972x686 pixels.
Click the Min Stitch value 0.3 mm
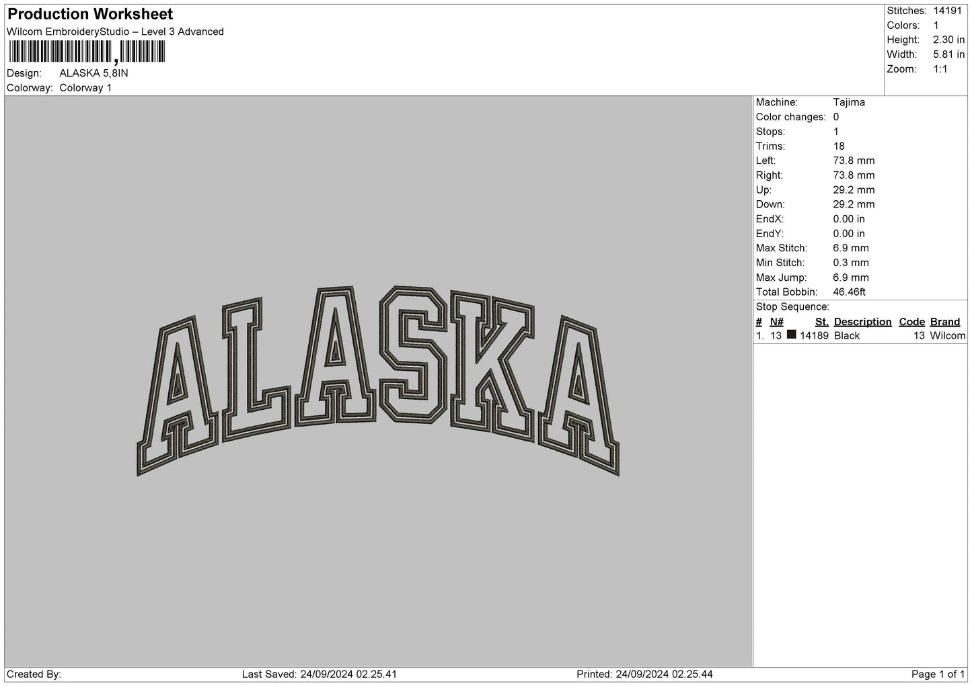[x=851, y=263]
